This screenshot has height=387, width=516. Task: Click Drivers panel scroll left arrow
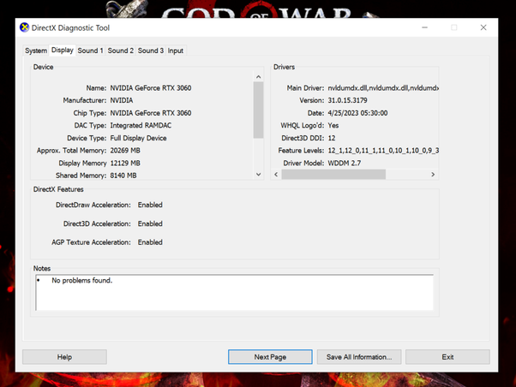[x=276, y=175]
